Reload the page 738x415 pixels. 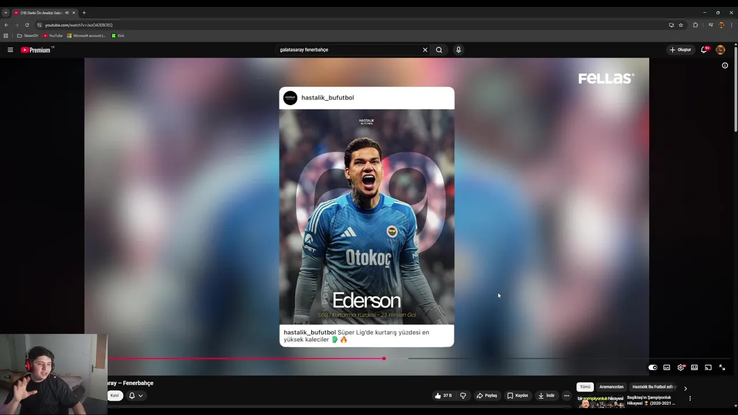[x=27, y=25]
